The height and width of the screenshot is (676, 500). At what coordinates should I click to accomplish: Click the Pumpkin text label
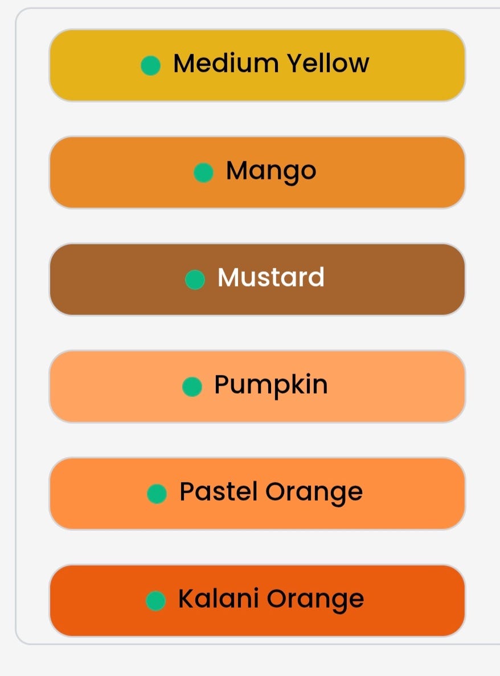point(271,385)
